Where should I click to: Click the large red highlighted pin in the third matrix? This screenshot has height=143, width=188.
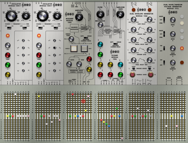tap(83, 101)
